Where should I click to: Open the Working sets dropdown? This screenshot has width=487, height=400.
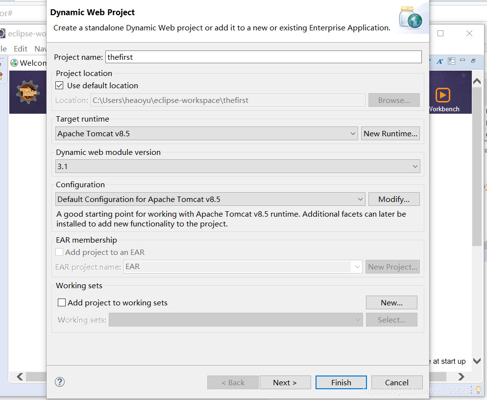[x=236, y=320]
